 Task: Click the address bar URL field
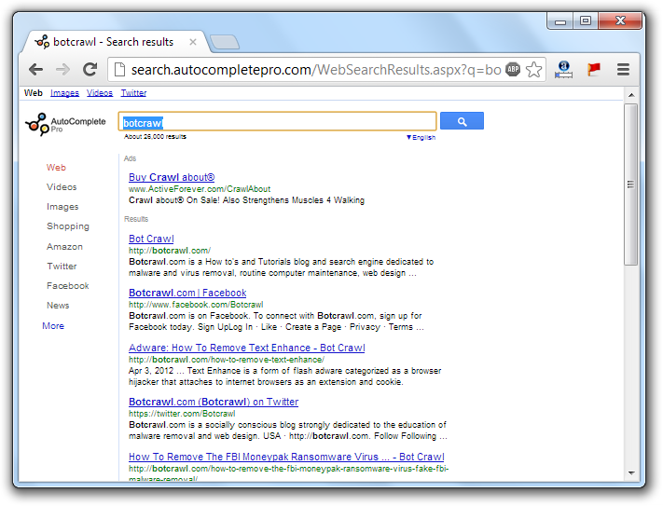point(315,69)
